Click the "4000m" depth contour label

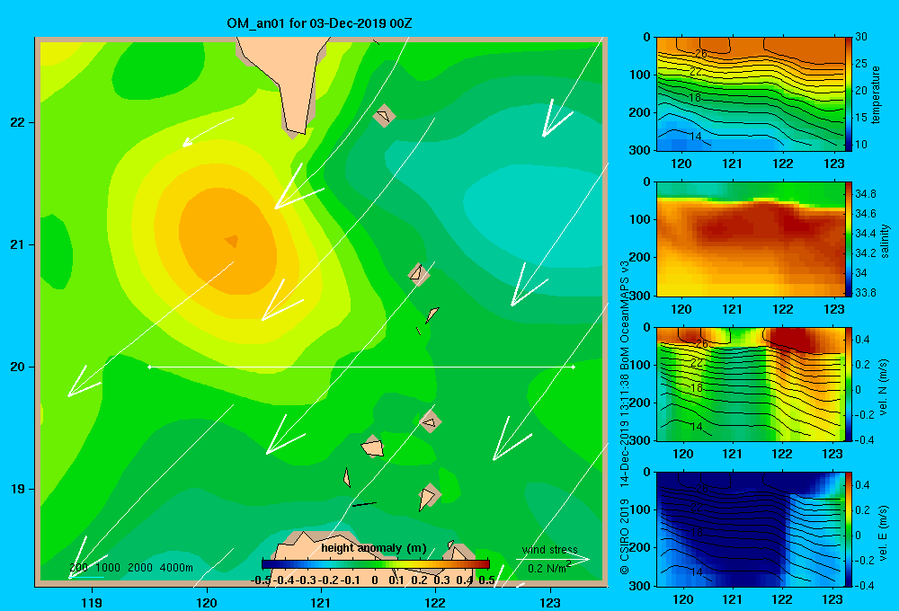tap(176, 568)
